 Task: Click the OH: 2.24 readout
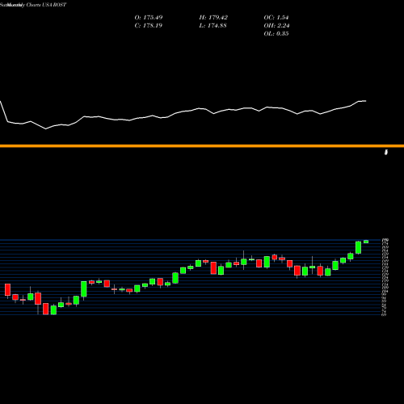(x=276, y=26)
